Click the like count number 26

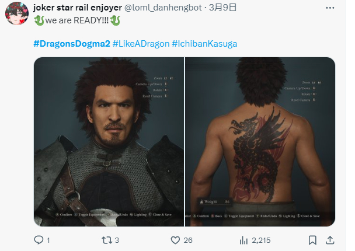[189, 240]
